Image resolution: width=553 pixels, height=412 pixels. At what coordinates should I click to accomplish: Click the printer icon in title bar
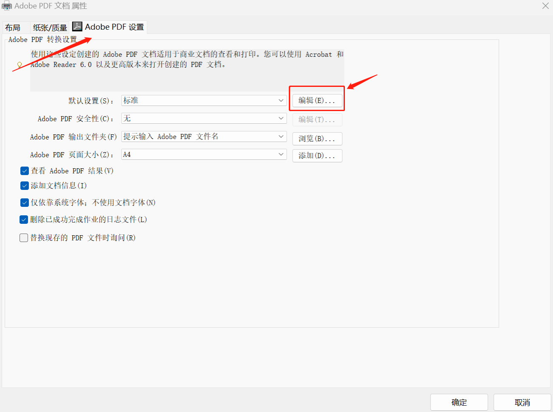click(x=7, y=6)
